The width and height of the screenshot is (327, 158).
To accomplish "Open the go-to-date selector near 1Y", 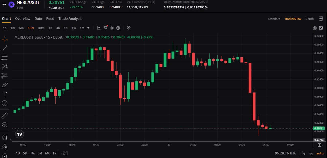I will click(x=65, y=153).
